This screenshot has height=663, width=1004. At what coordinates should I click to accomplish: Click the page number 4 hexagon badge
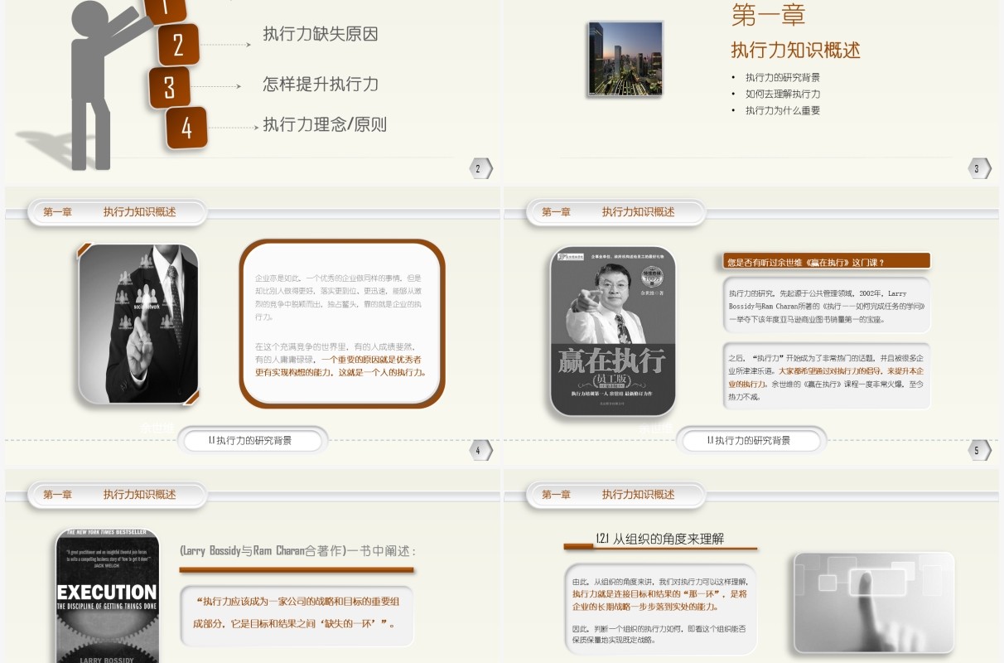click(x=482, y=450)
